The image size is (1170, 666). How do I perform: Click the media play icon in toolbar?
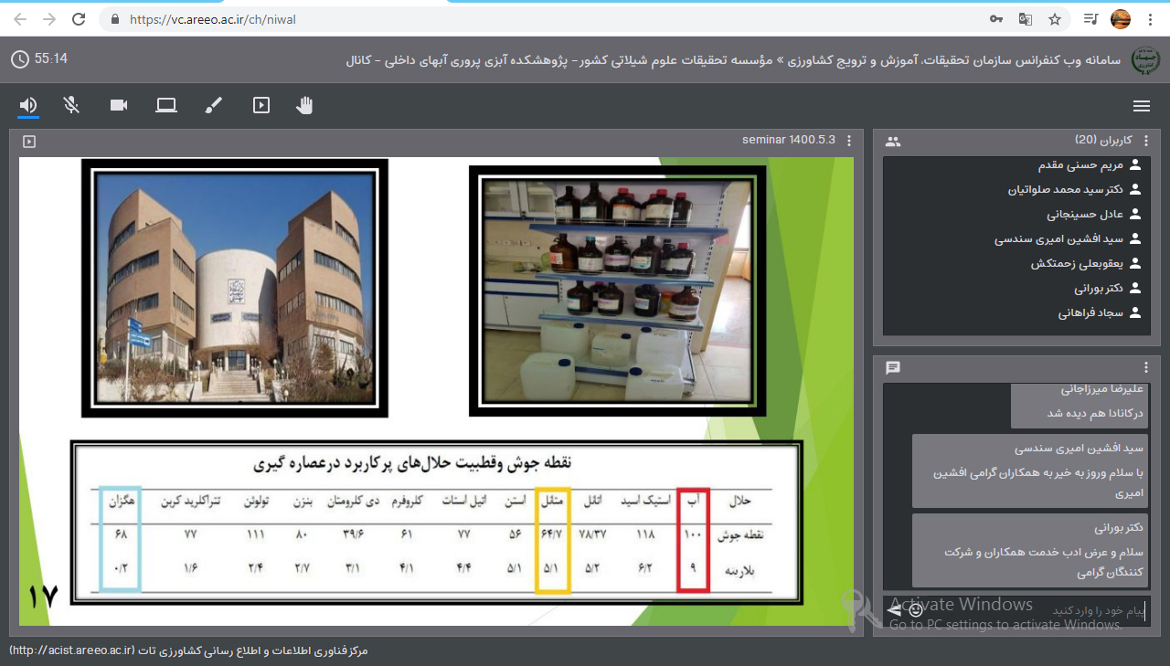[x=261, y=105]
